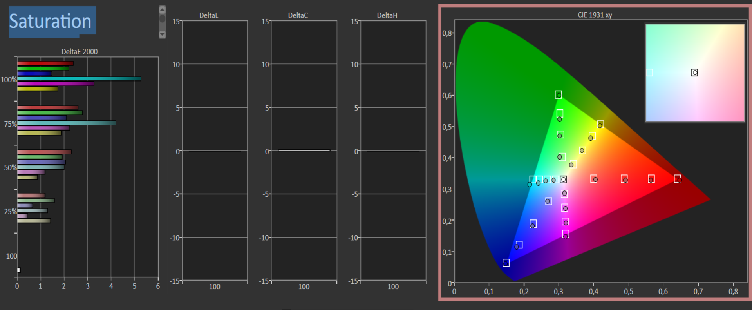
Task: Choose the 50% blue DeltaE bar
Action: [x=41, y=162]
